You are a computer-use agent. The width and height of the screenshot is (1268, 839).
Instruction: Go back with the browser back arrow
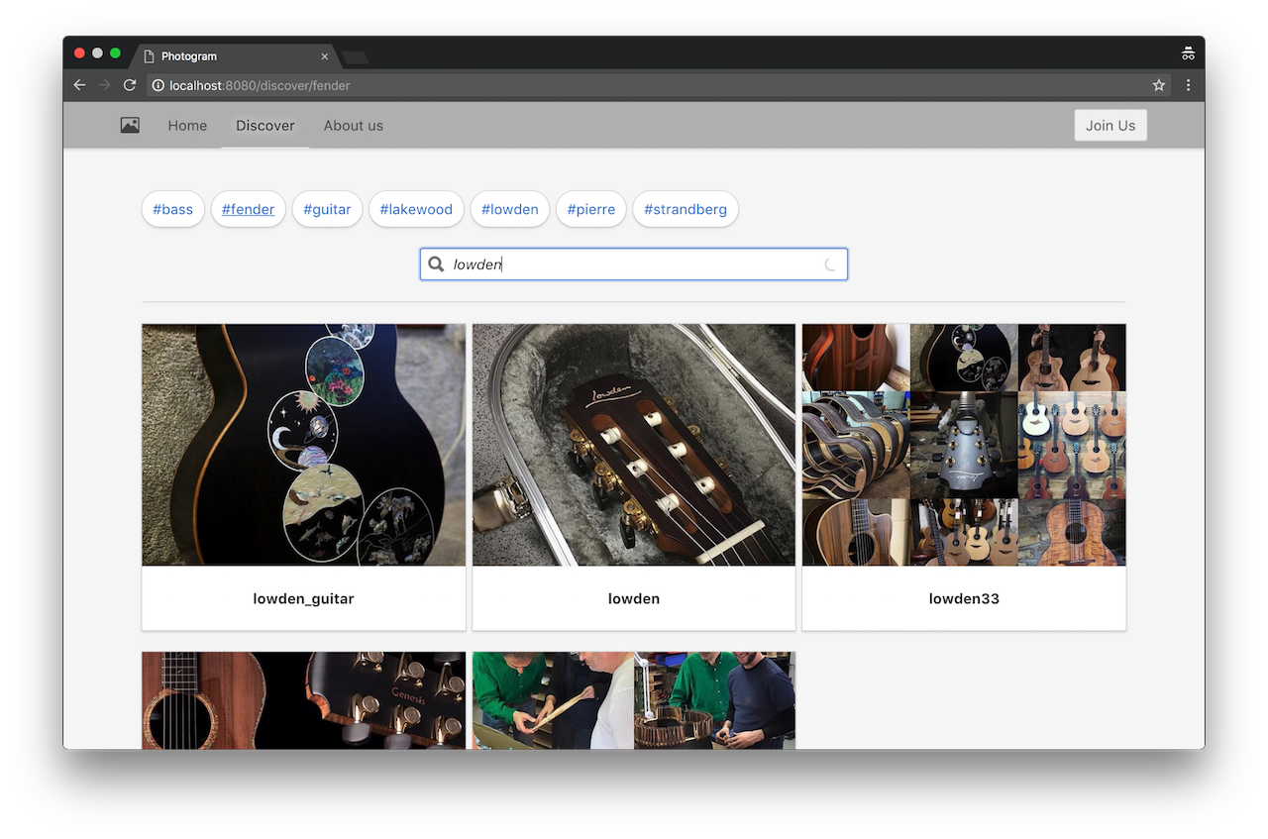[80, 85]
